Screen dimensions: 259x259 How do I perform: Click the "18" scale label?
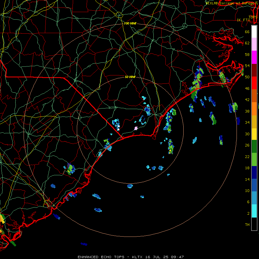pos(247,168)
